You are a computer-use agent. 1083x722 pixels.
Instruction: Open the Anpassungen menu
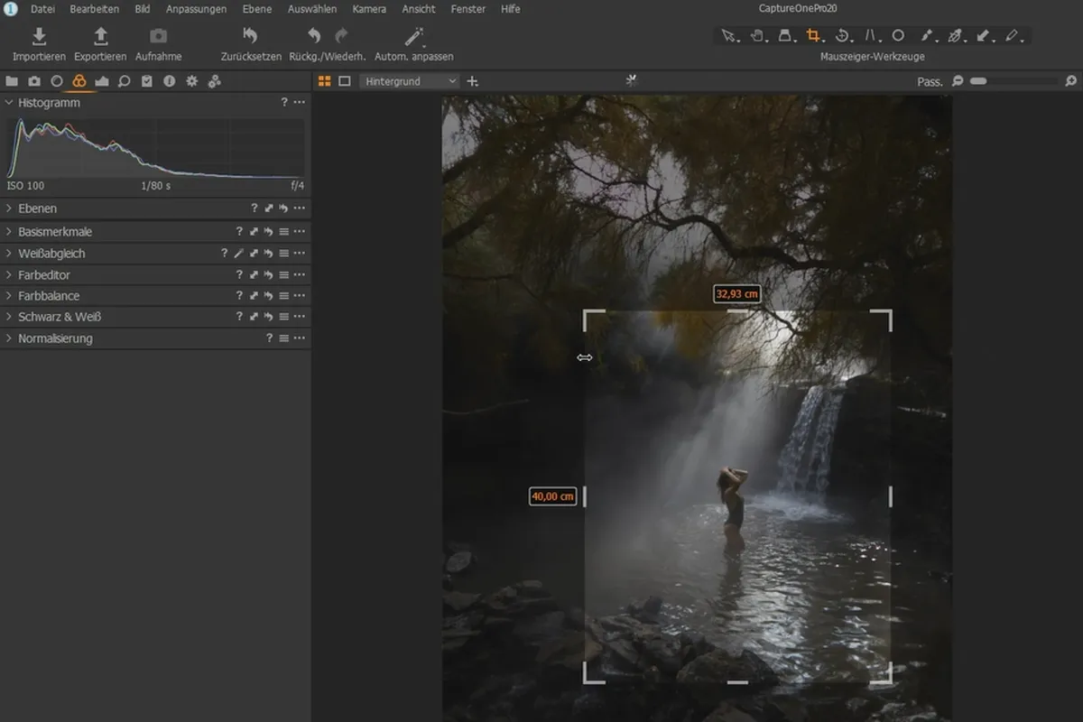196,9
